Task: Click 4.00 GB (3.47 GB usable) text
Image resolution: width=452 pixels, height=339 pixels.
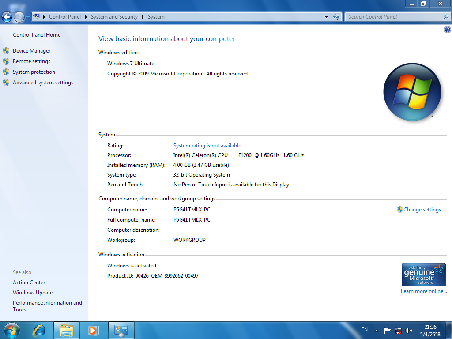Action: pyautogui.click(x=201, y=165)
